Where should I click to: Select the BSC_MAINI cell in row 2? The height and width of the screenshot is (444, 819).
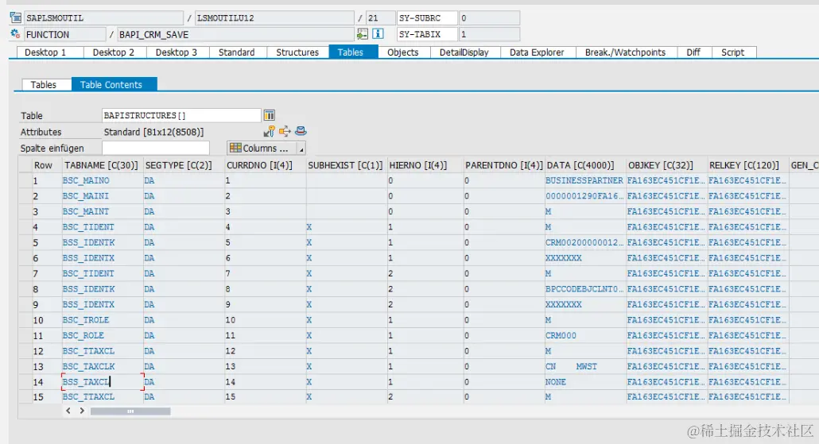(x=103, y=196)
